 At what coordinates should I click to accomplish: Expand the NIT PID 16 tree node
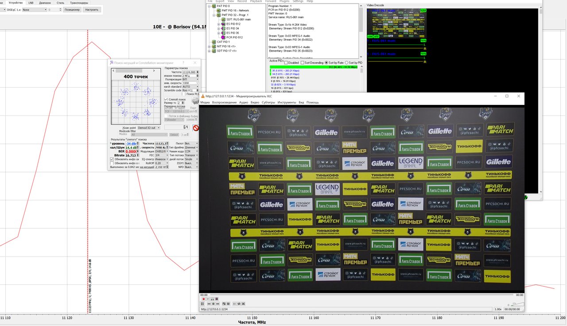tap(209, 46)
